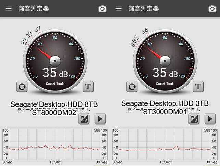Screen dimensions: 220x166
Task: Click the 35 dB reading on 8TB gauge
Action: tap(55, 73)
